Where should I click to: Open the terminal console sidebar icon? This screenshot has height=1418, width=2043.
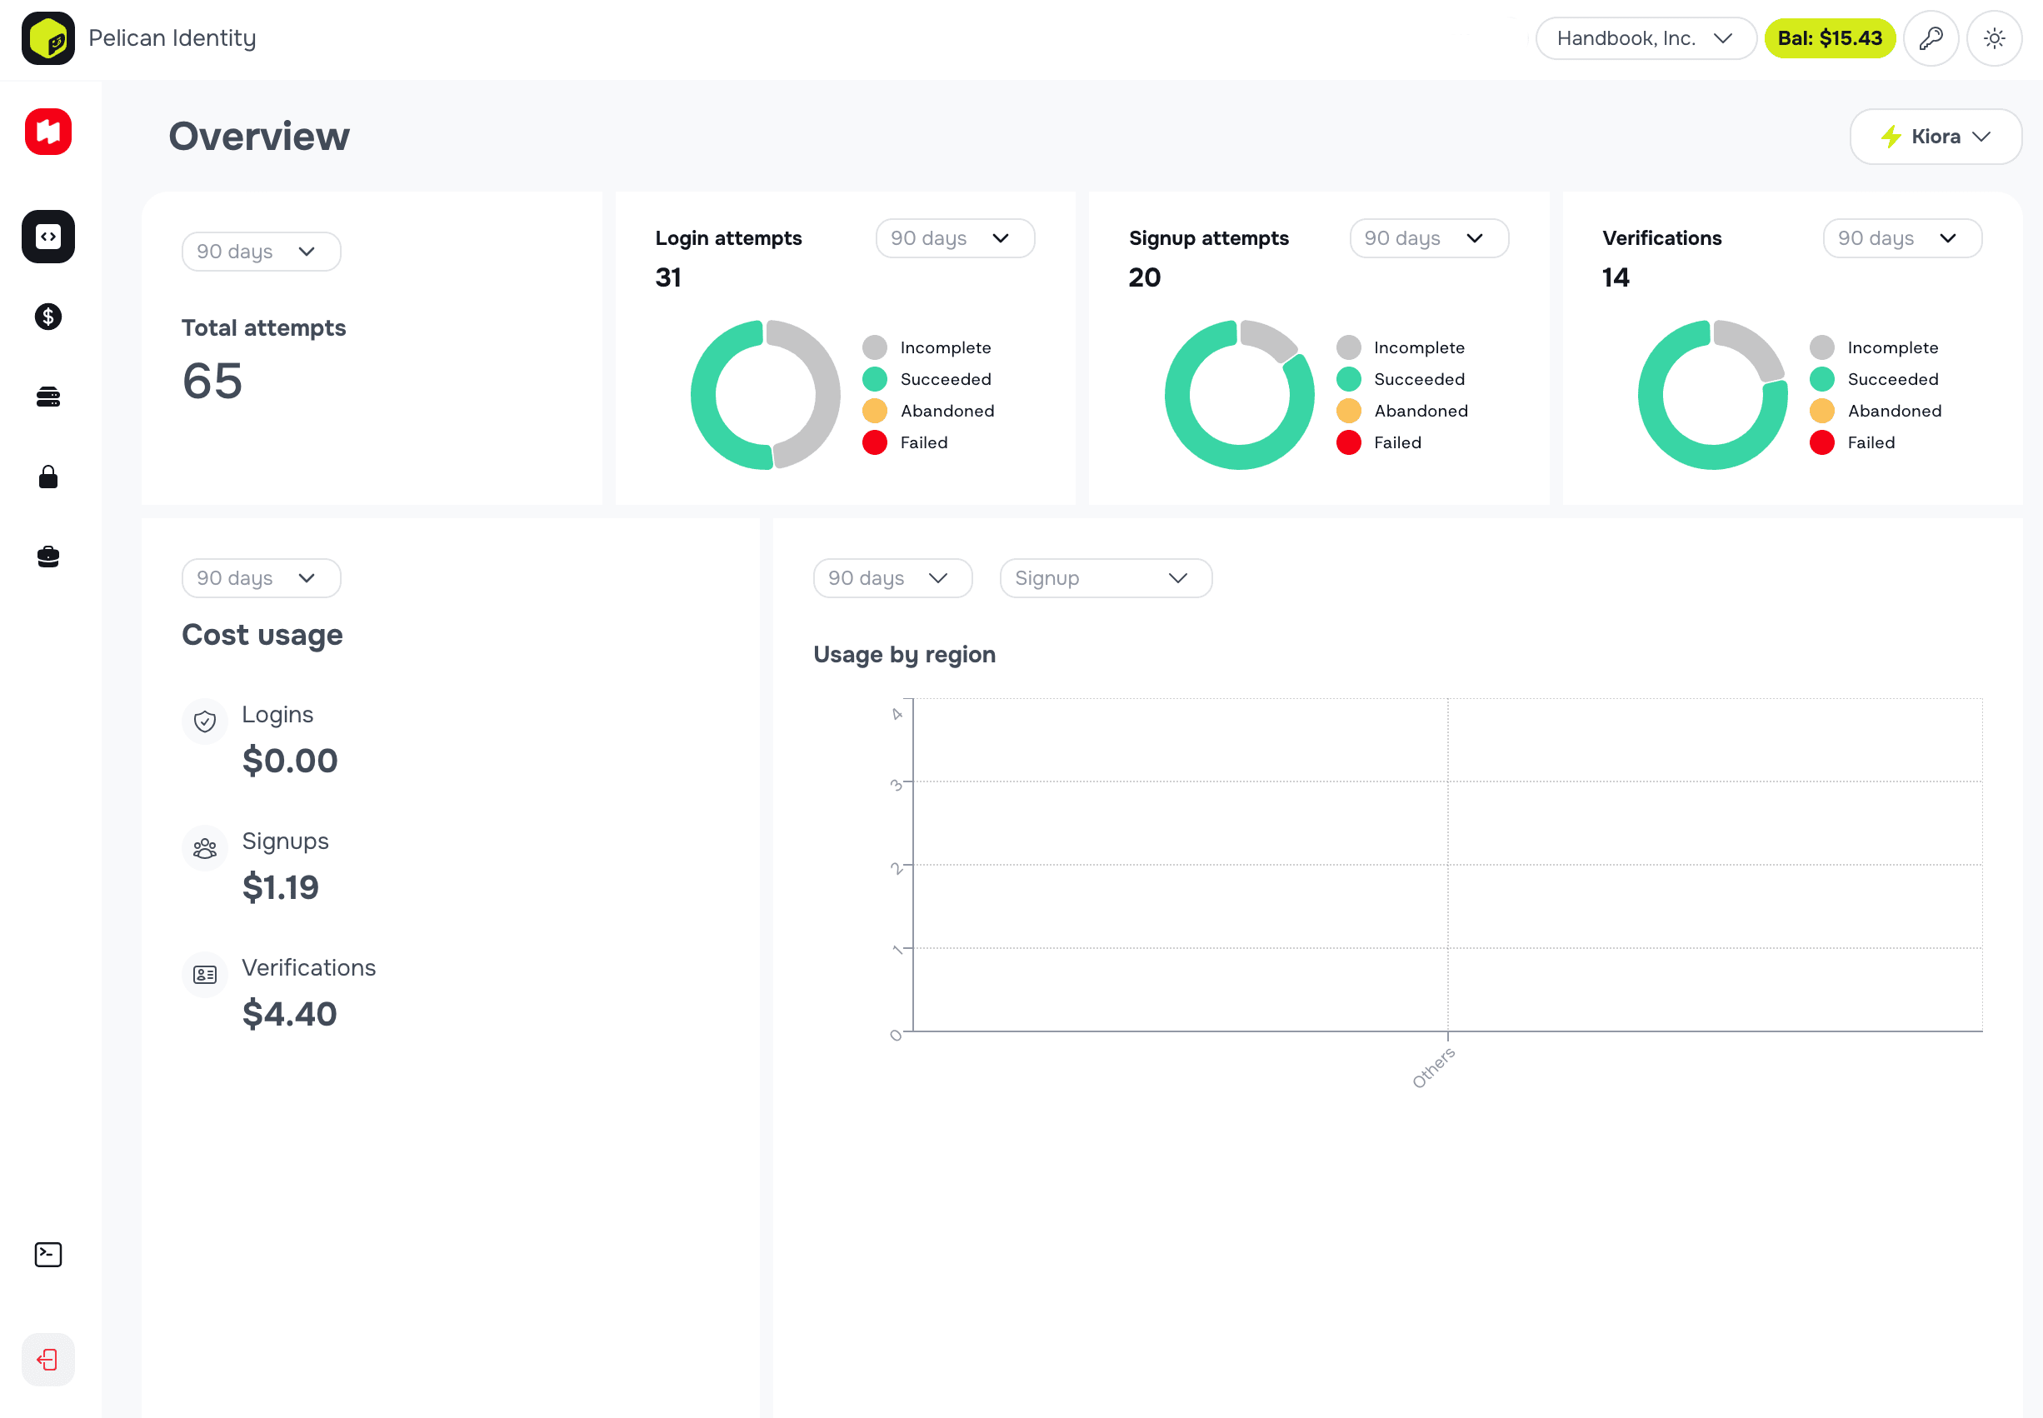48,1254
